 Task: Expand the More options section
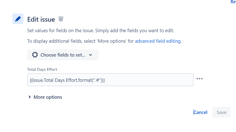tap(45, 97)
